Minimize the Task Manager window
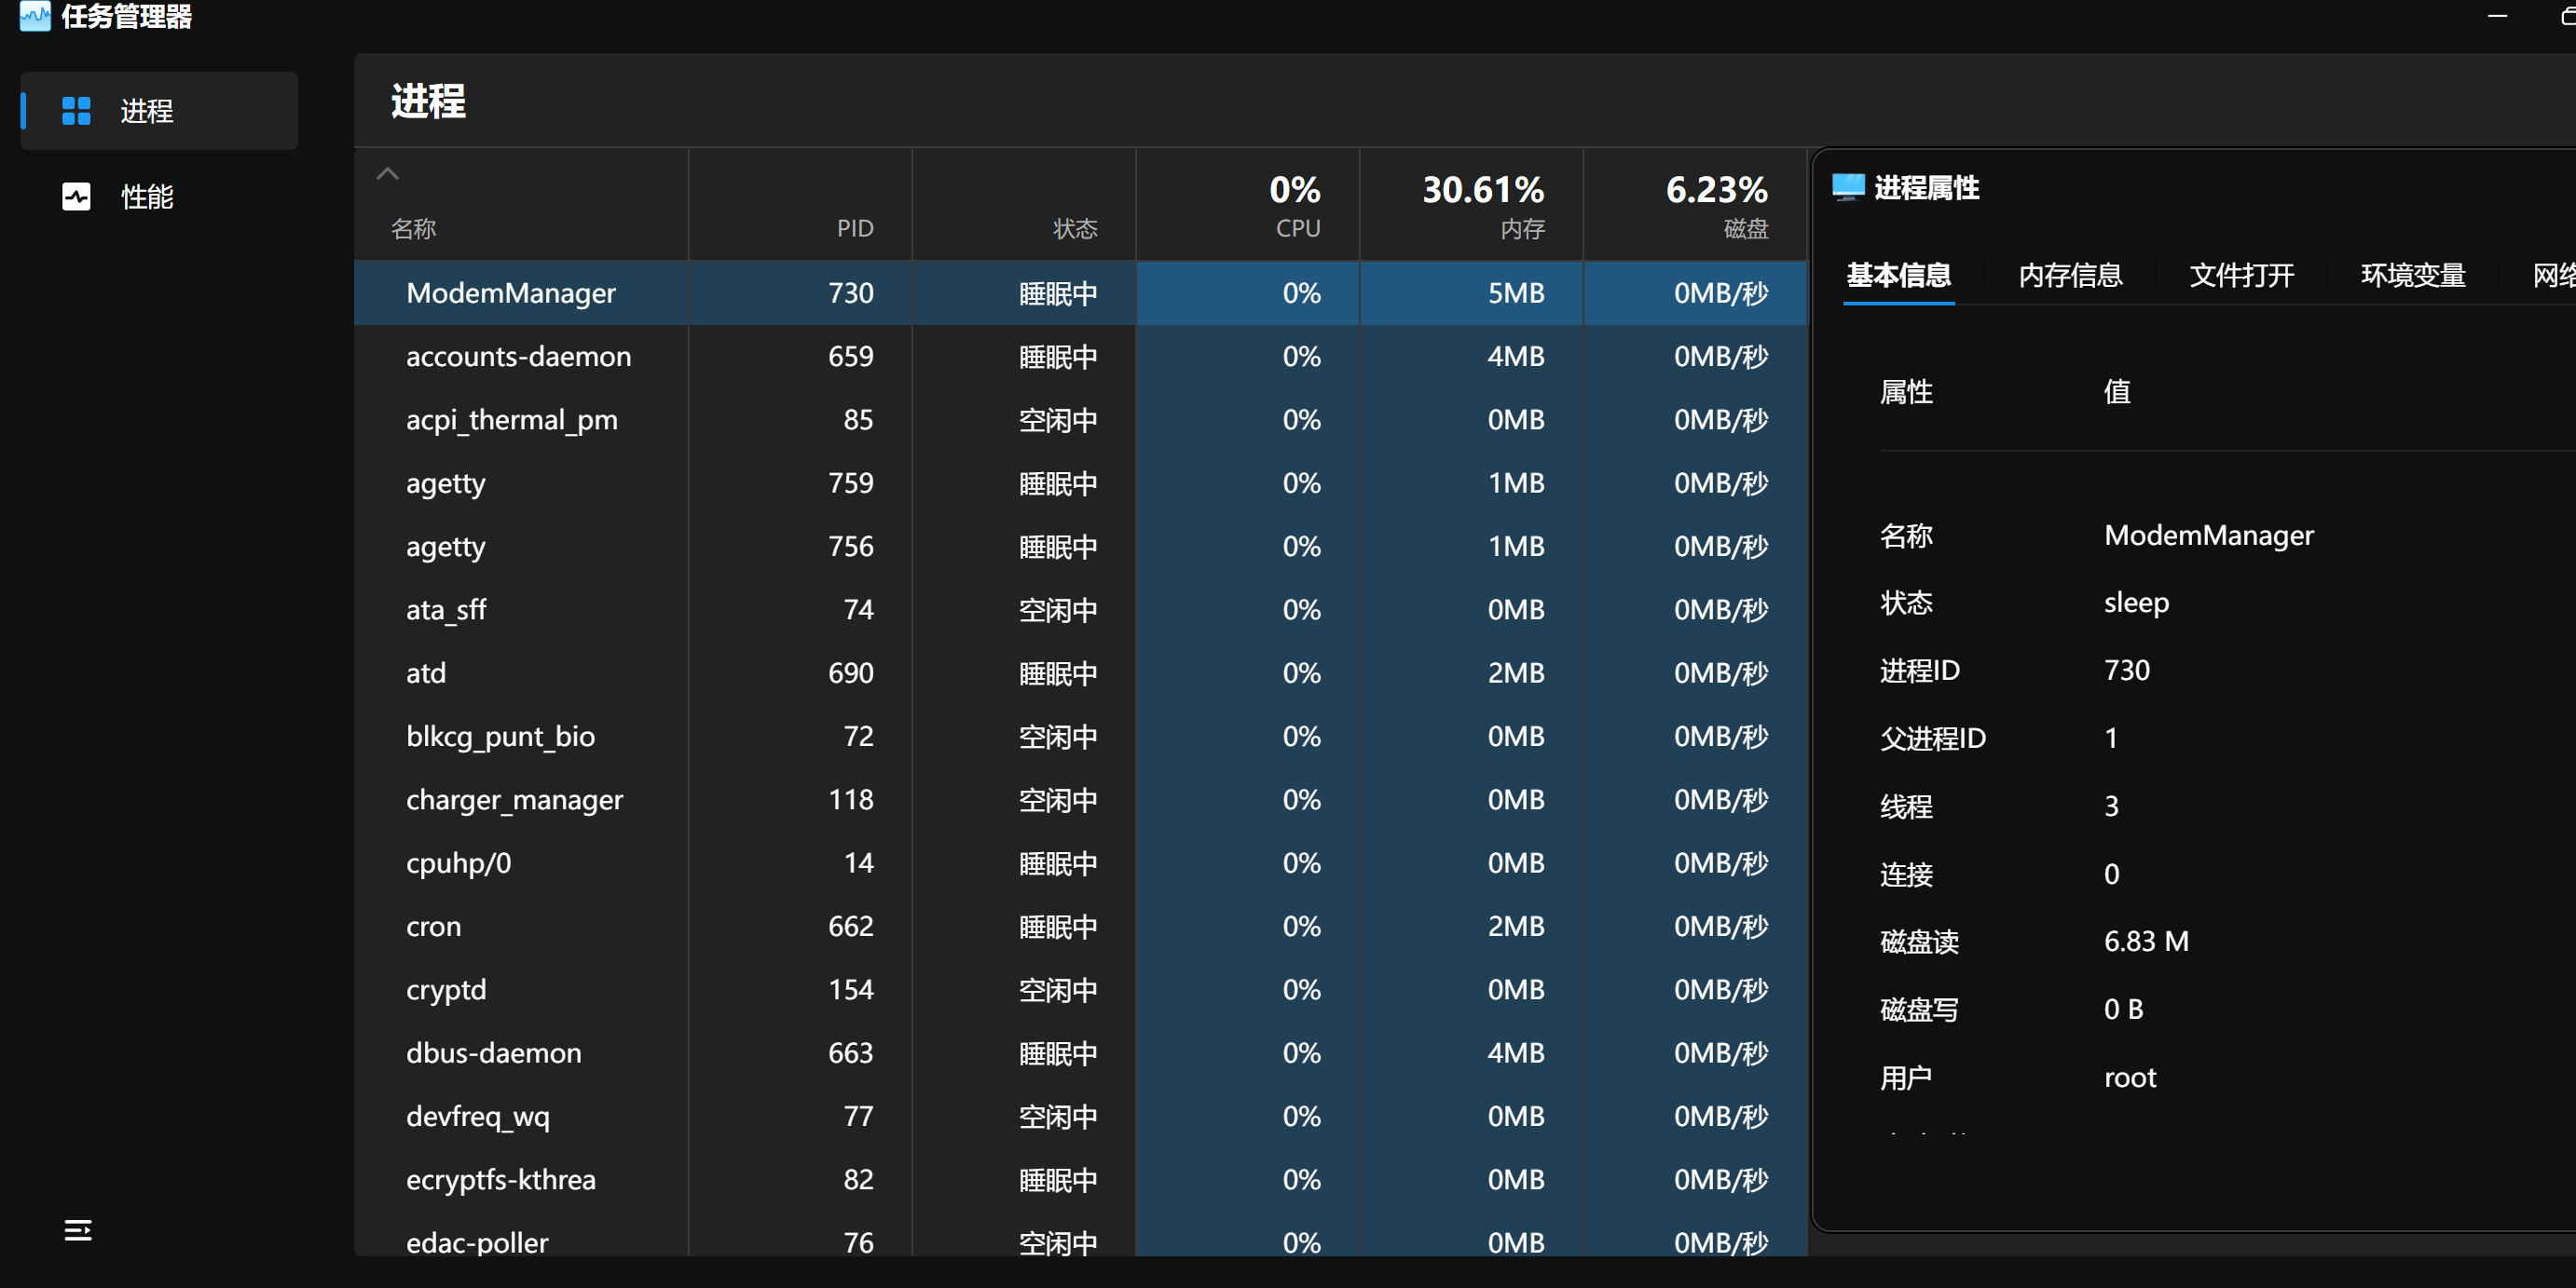This screenshot has height=1288, width=2576. (2497, 16)
